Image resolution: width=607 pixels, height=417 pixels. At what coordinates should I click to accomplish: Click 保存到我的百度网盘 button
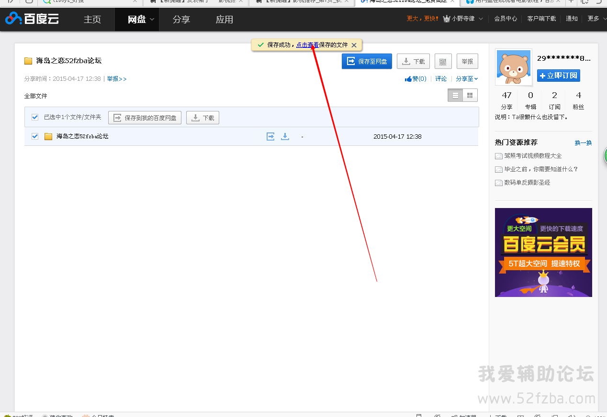pos(145,118)
